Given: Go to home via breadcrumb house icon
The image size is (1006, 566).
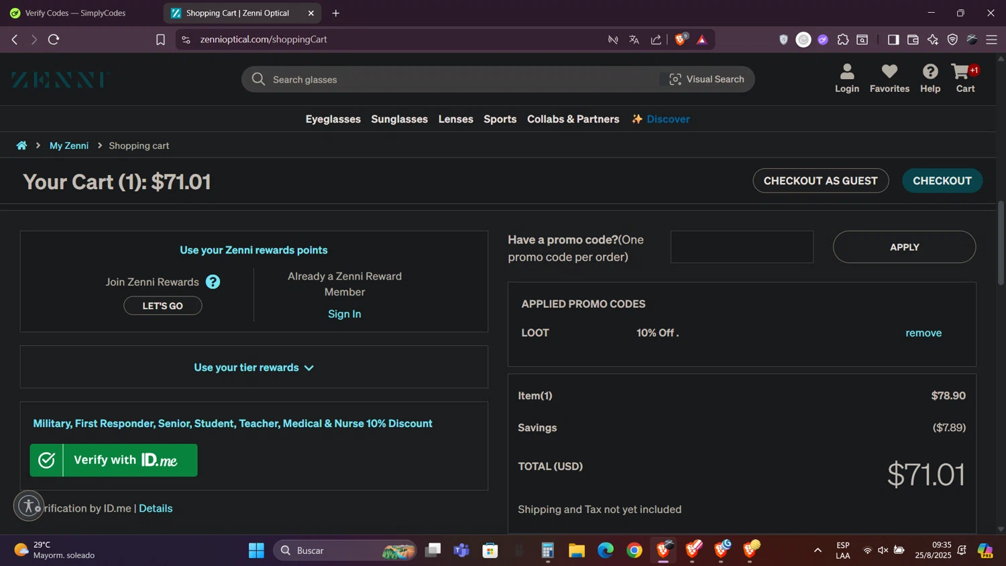Looking at the screenshot, I should tap(21, 146).
